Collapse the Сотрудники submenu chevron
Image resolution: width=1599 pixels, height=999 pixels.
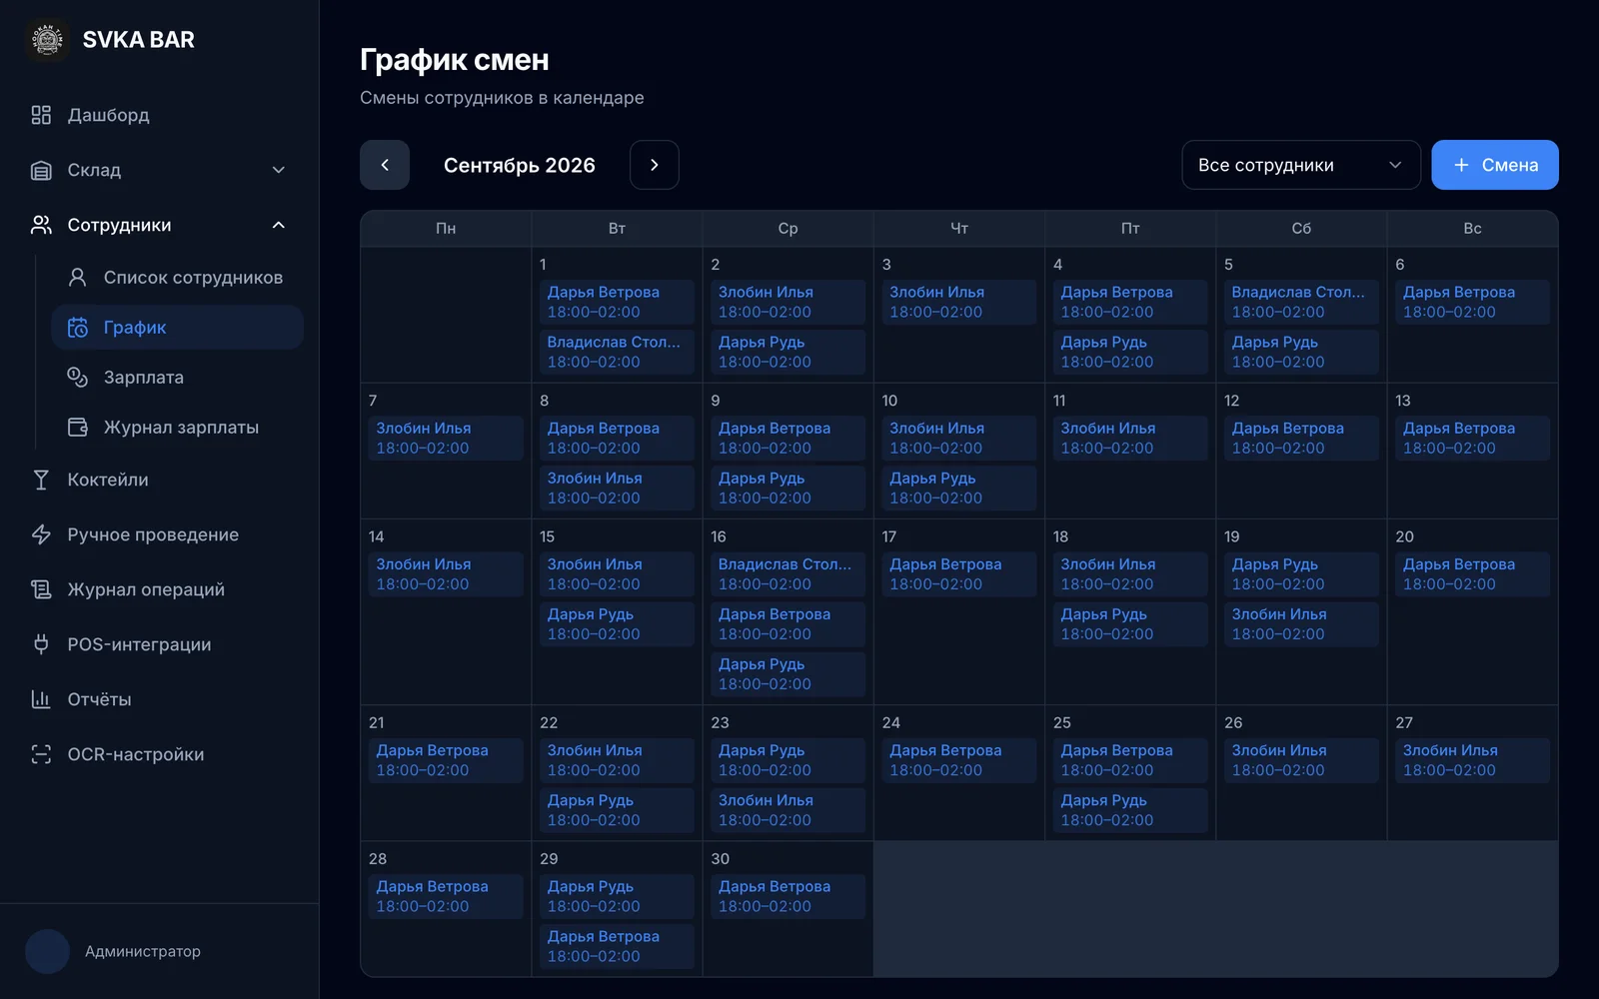(x=279, y=225)
